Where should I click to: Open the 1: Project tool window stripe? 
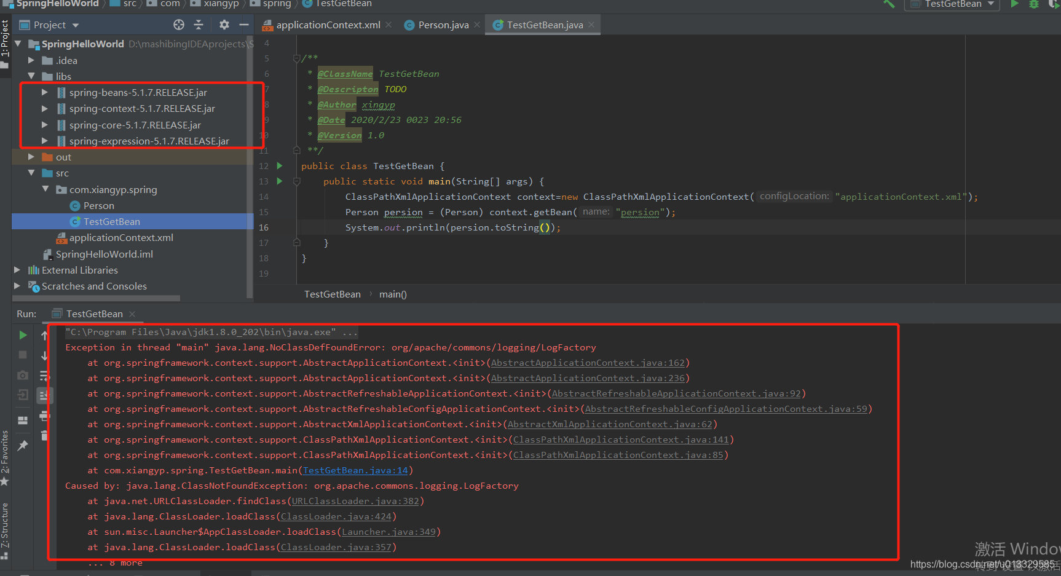[5, 44]
